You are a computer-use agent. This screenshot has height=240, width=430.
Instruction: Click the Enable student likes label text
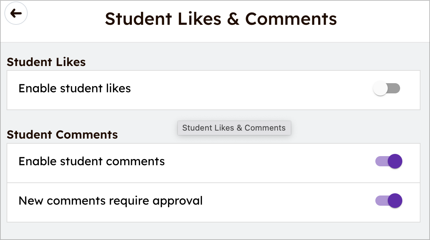pos(75,88)
